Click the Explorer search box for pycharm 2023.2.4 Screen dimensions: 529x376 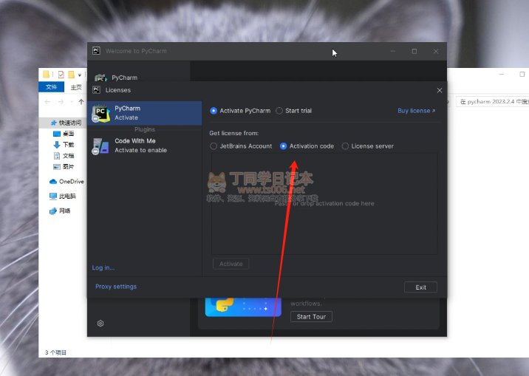click(493, 101)
